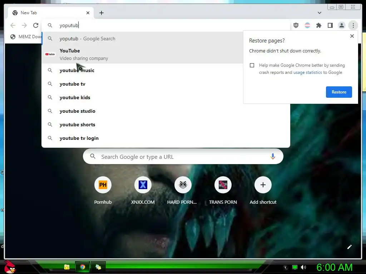This screenshot has height=274, width=366.
Task: Pick the 'youtube music' suggestion
Action: pyautogui.click(x=166, y=70)
